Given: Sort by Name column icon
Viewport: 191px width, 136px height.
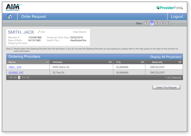Looking at the screenshot, I should coord(47,62).
